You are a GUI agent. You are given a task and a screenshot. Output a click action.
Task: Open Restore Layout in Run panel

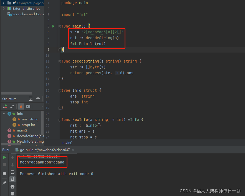[x=4, y=173]
